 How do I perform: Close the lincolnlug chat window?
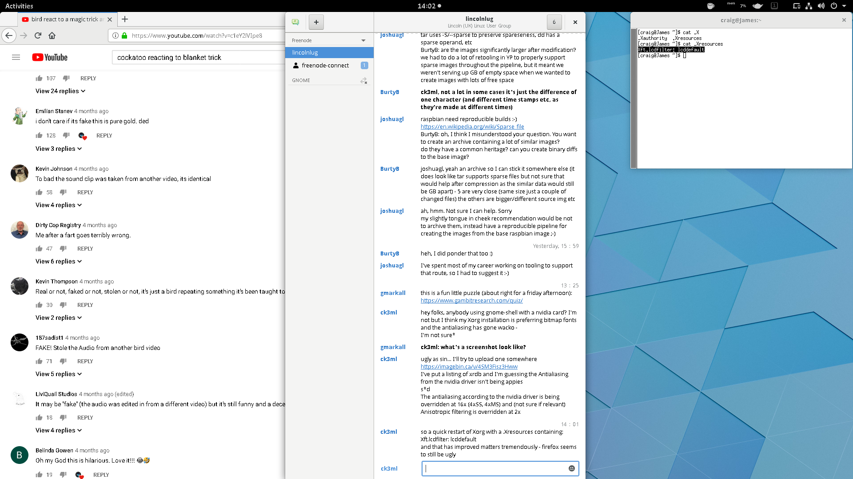[x=575, y=22]
